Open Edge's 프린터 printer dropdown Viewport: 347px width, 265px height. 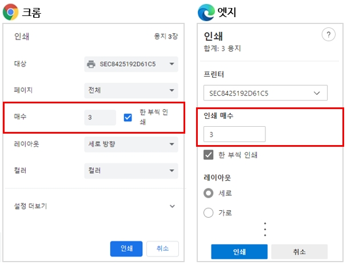click(x=265, y=93)
